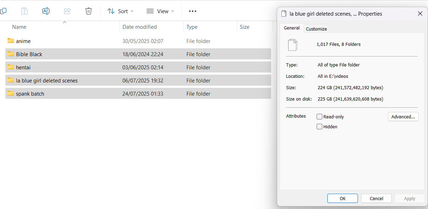Image resolution: width=428 pixels, height=209 pixels.
Task: Click the anime folder icon
Action: pyautogui.click(x=11, y=41)
